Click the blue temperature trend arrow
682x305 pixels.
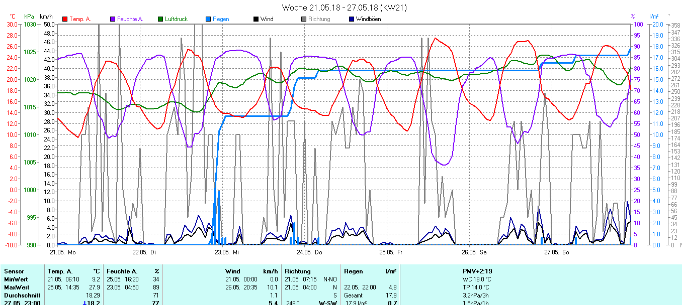(84, 302)
